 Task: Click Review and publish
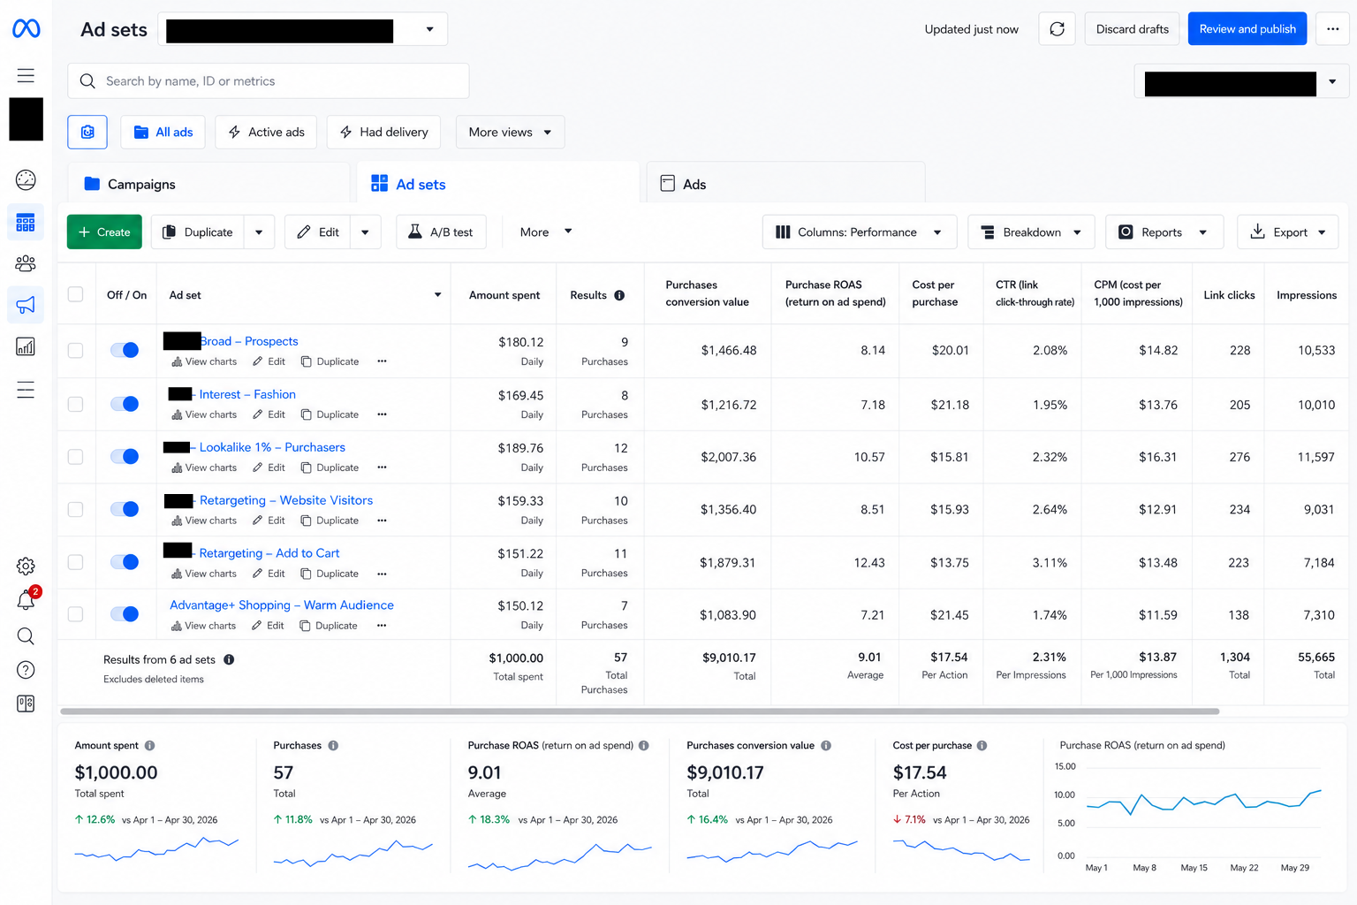(x=1247, y=29)
